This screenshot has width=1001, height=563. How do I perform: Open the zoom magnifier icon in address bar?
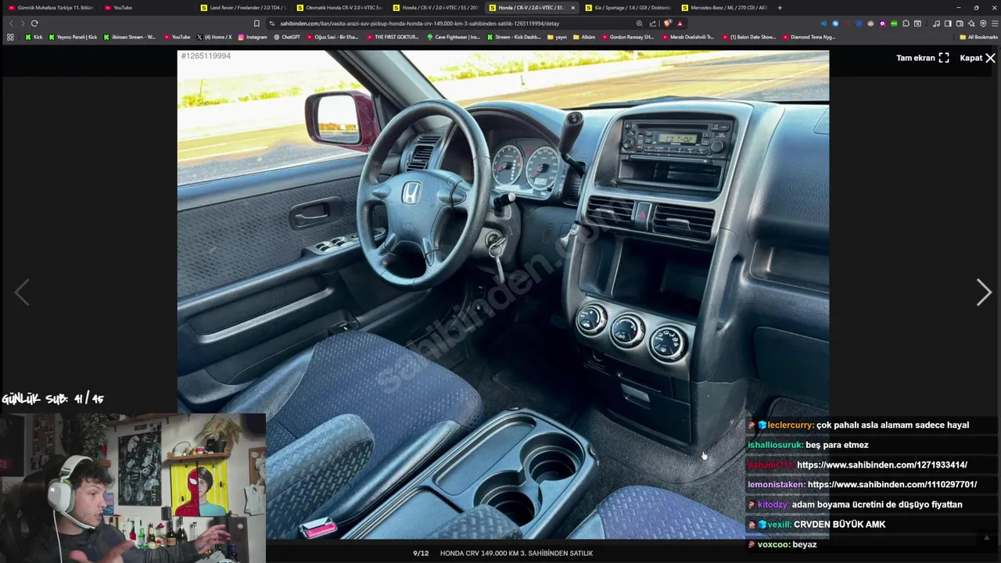click(640, 23)
